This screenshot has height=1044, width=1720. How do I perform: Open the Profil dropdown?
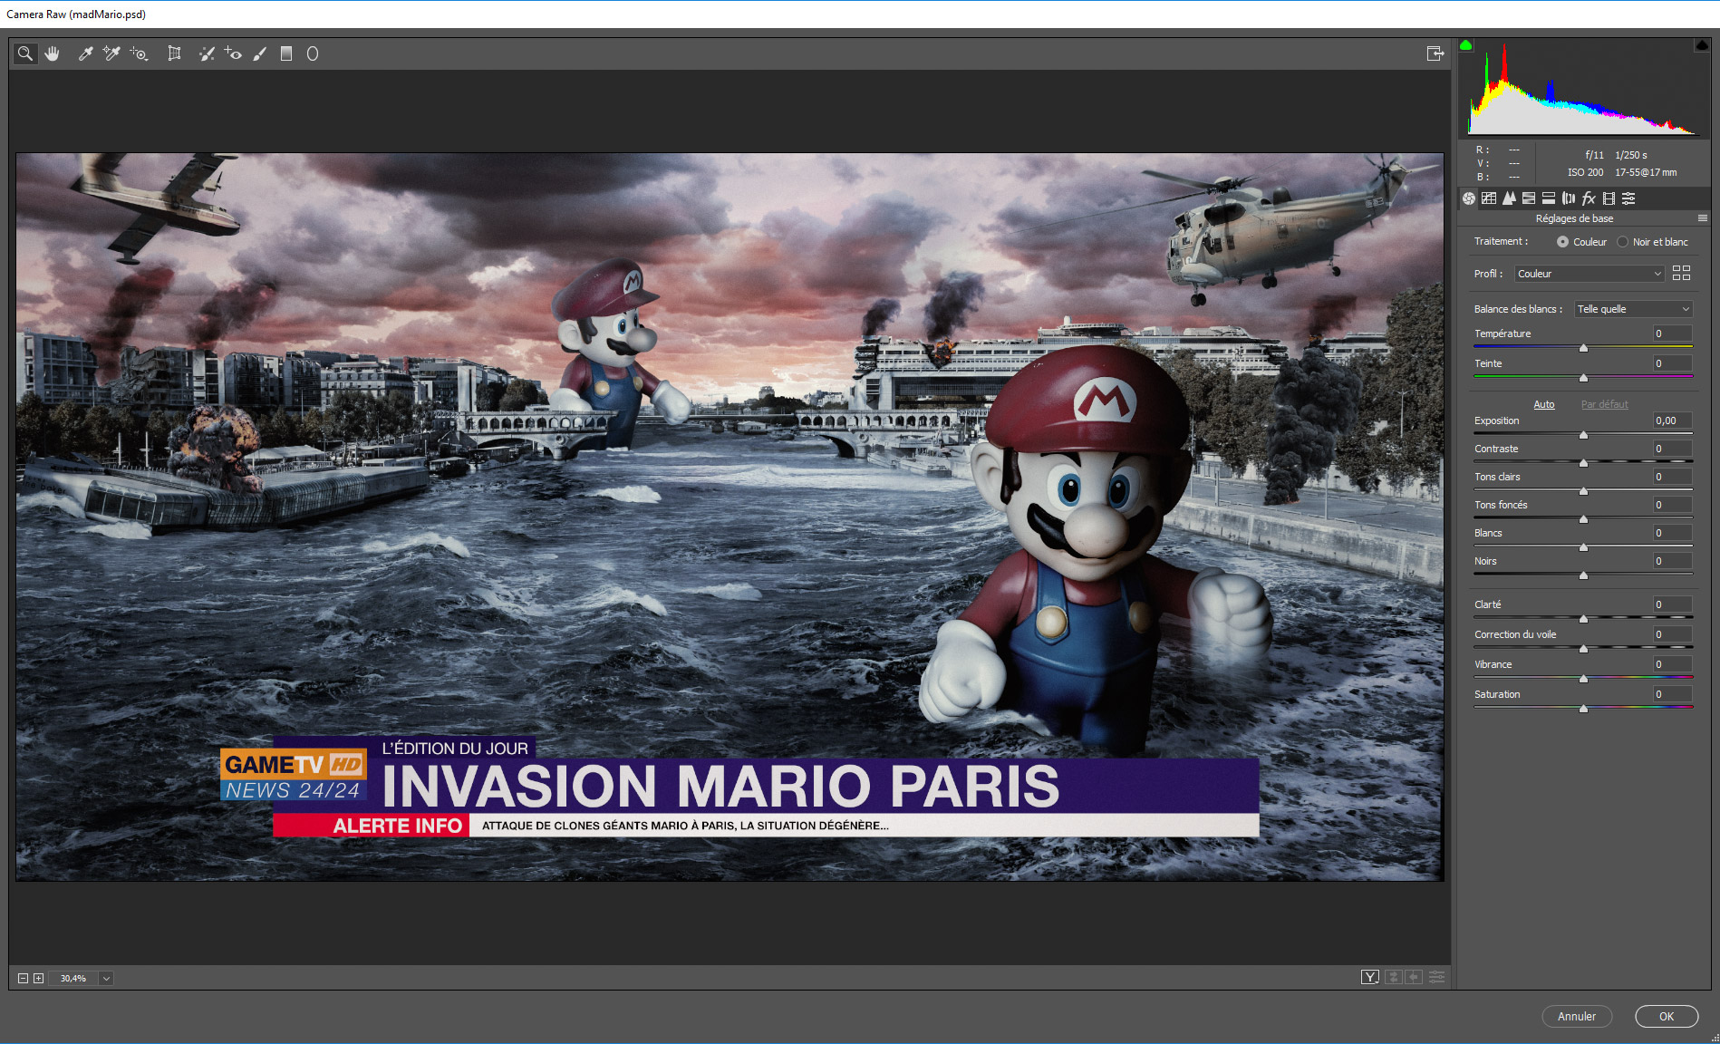tap(1590, 274)
